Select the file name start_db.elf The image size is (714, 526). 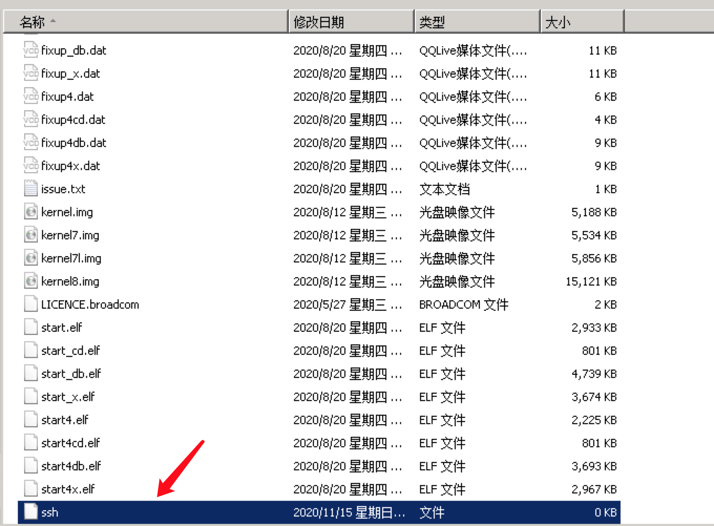pyautogui.click(x=71, y=374)
